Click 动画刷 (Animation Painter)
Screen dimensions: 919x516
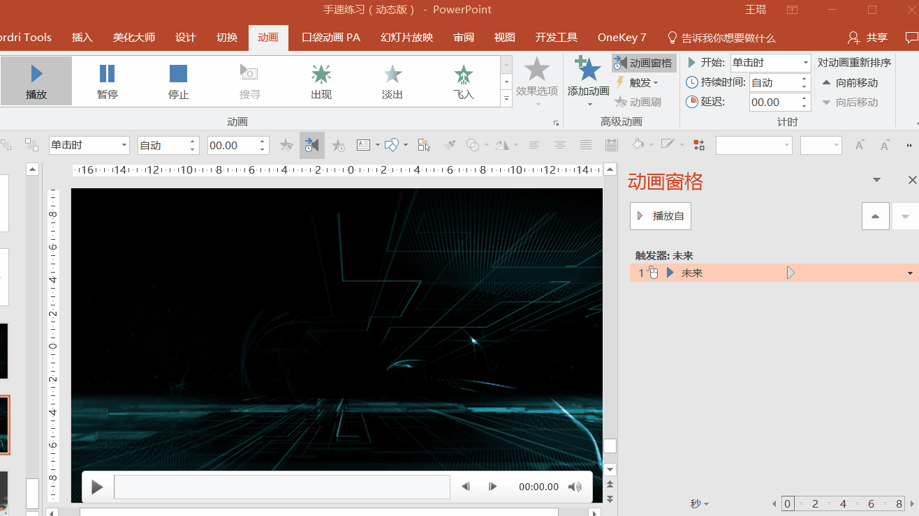[x=638, y=102]
